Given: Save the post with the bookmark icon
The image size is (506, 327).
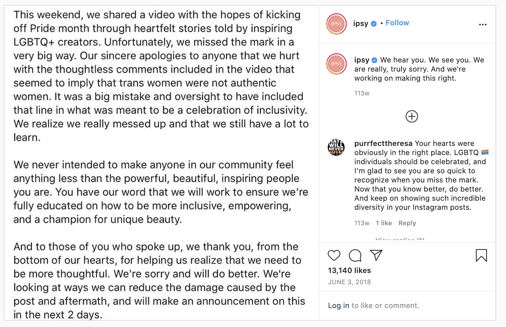Looking at the screenshot, I should (481, 255).
